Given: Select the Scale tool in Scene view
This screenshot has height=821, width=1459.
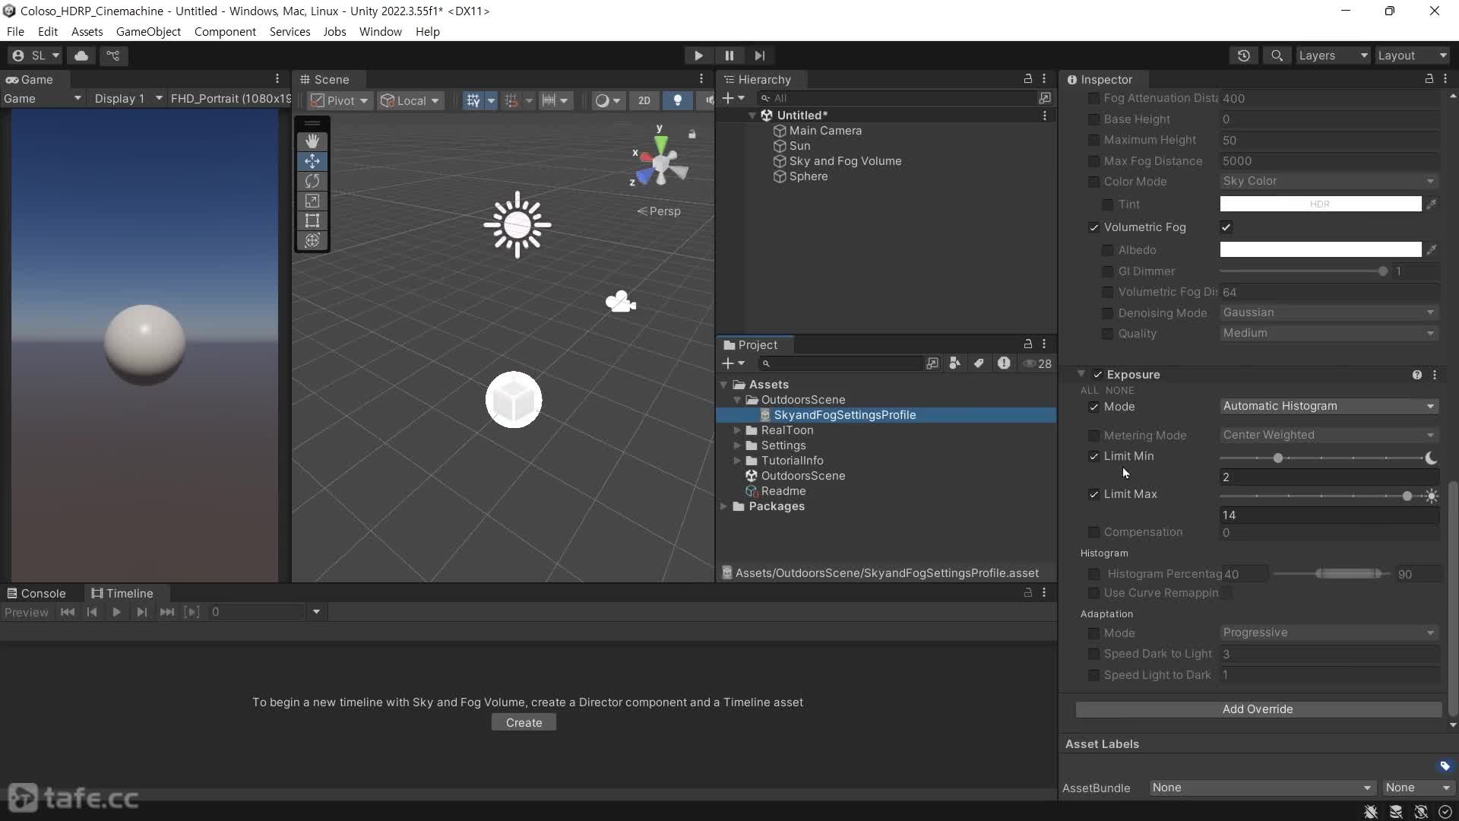Looking at the screenshot, I should pyautogui.click(x=312, y=201).
